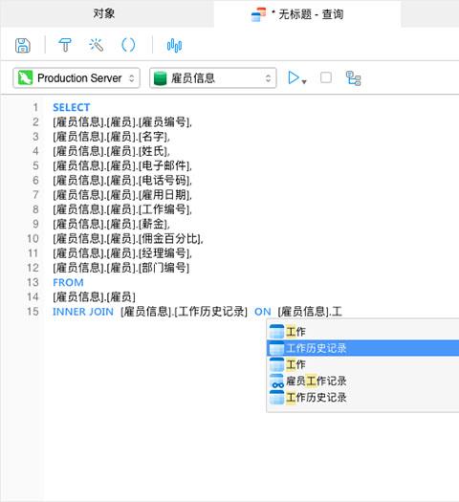Click the FROM keyword on line 13

(x=68, y=283)
